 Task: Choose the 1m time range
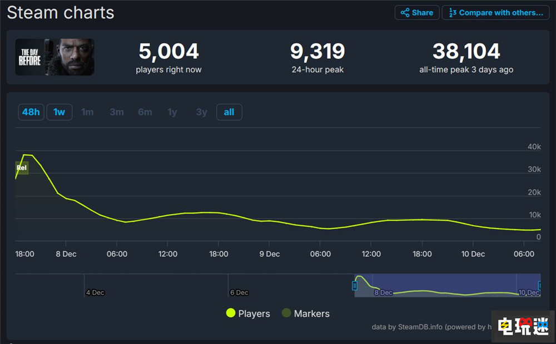87,112
